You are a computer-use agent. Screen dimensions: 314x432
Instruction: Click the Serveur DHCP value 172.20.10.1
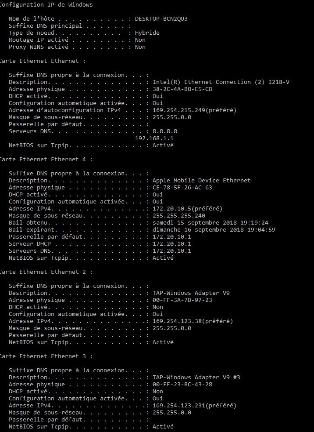[171, 244]
